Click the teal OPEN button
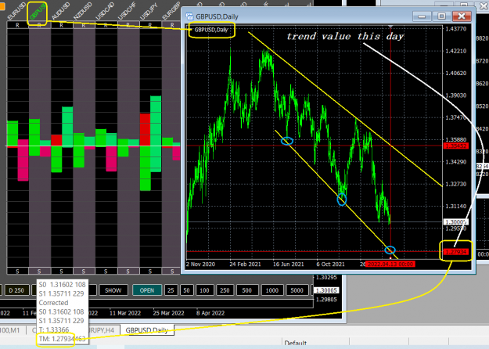 click(x=147, y=290)
